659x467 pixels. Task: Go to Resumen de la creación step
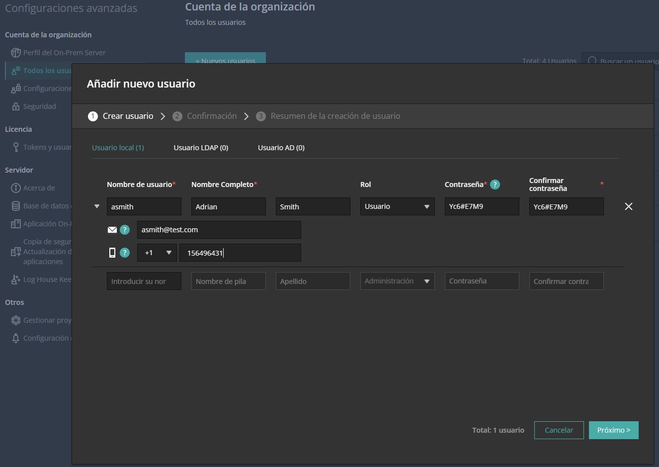(x=328, y=116)
